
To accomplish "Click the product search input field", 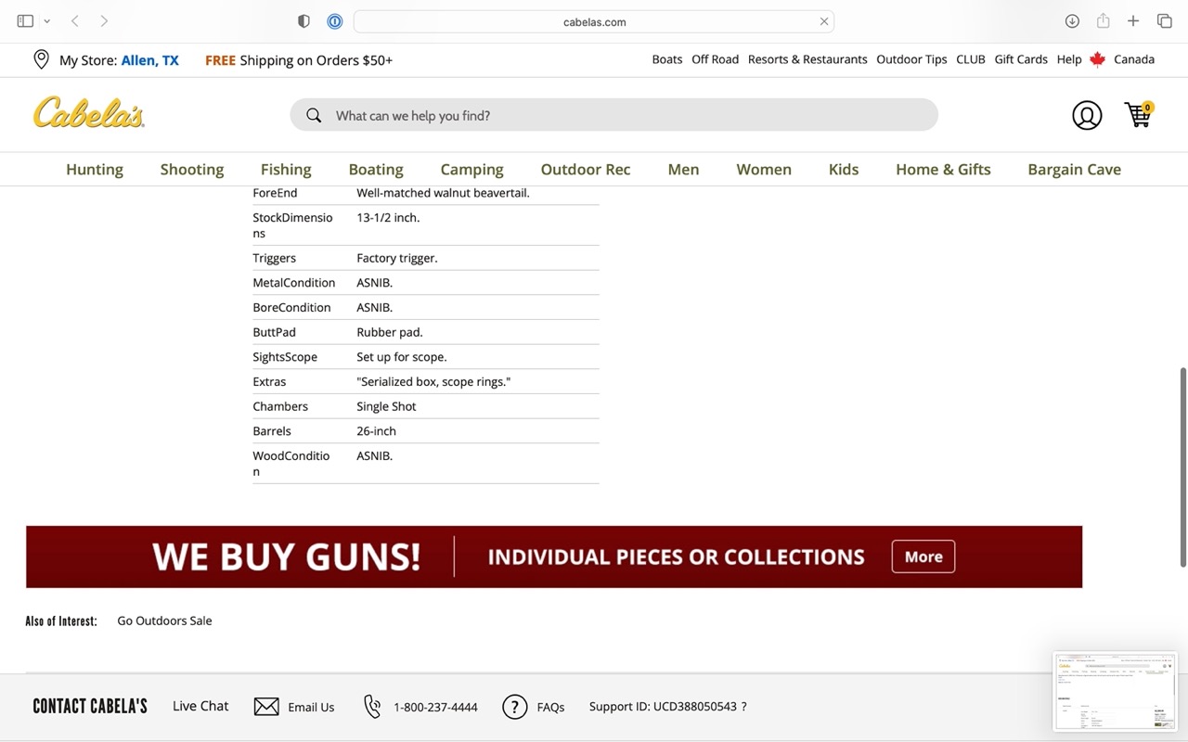I will (613, 115).
